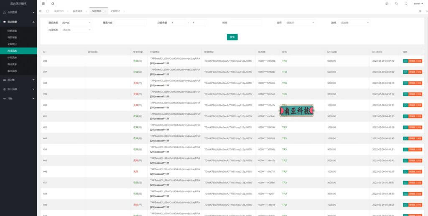Click the home square icon in tab bar
428x216 pixels.
48,11
